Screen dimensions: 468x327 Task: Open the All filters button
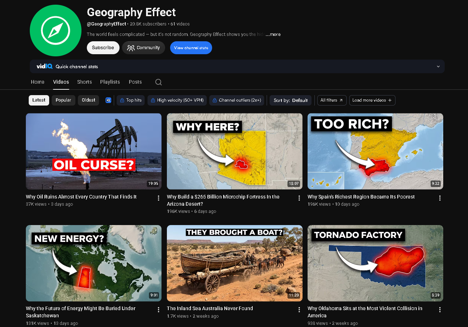click(x=332, y=100)
